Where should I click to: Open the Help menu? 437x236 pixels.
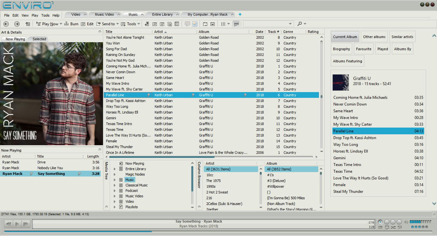(56, 15)
